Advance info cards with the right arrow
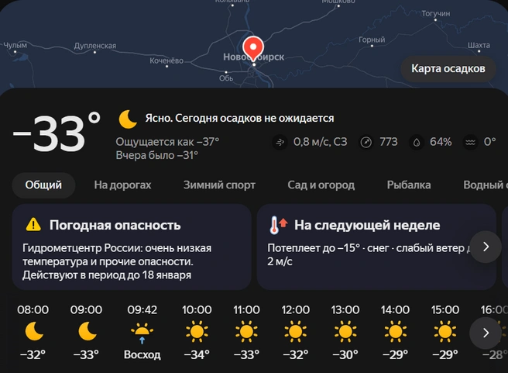Screen dimensions: 508x373 486,247
